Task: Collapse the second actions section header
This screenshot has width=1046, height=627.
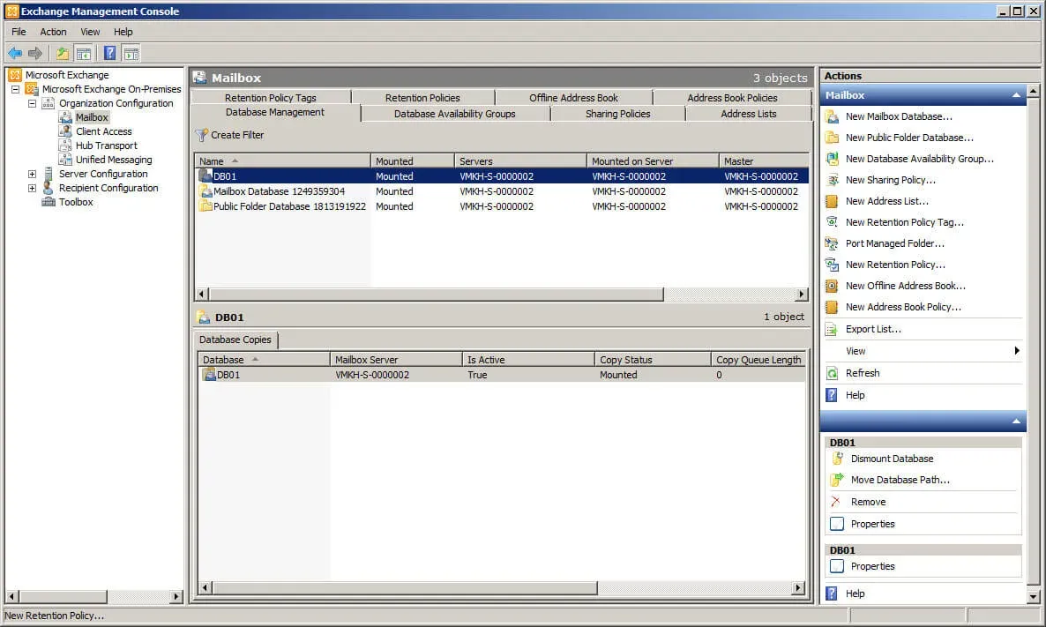Action: point(1015,421)
